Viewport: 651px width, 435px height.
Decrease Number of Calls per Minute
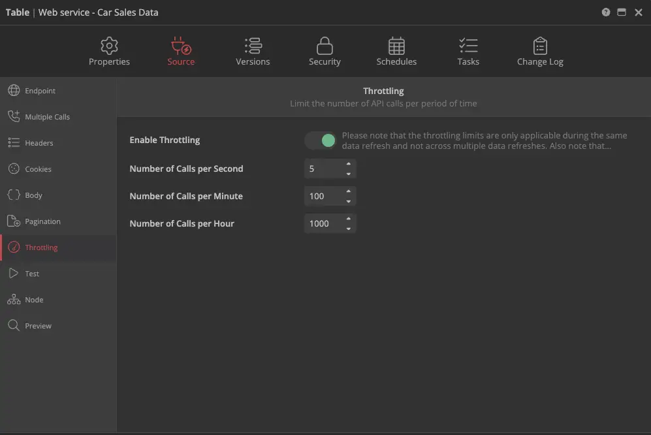[349, 201]
